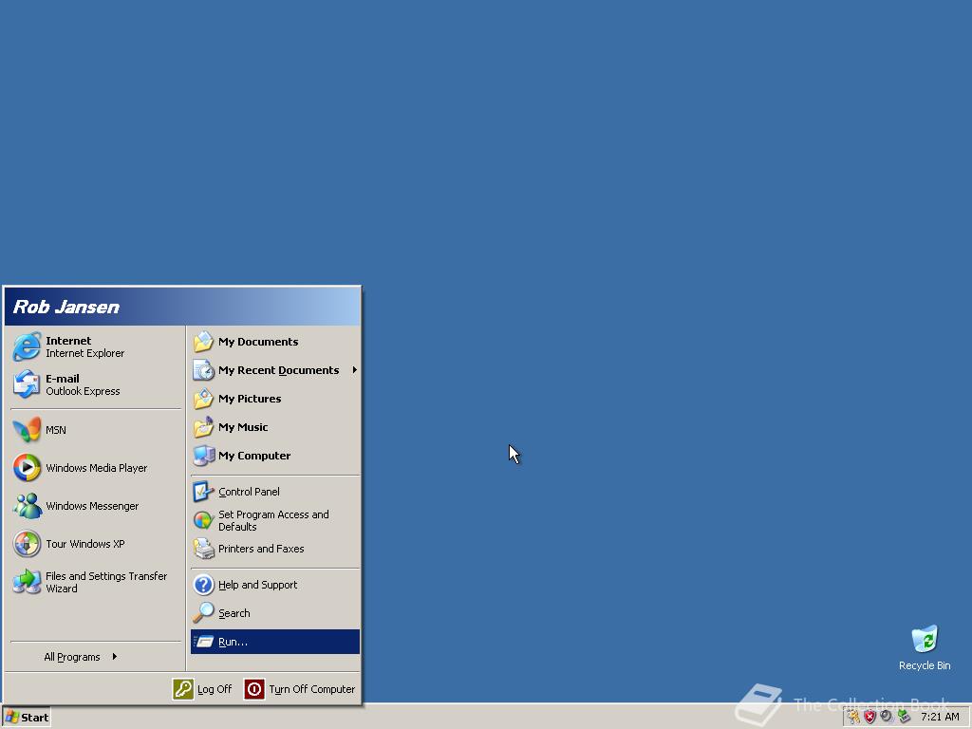The width and height of the screenshot is (972, 729).
Task: Click the highlighted Run... entry
Action: (275, 642)
